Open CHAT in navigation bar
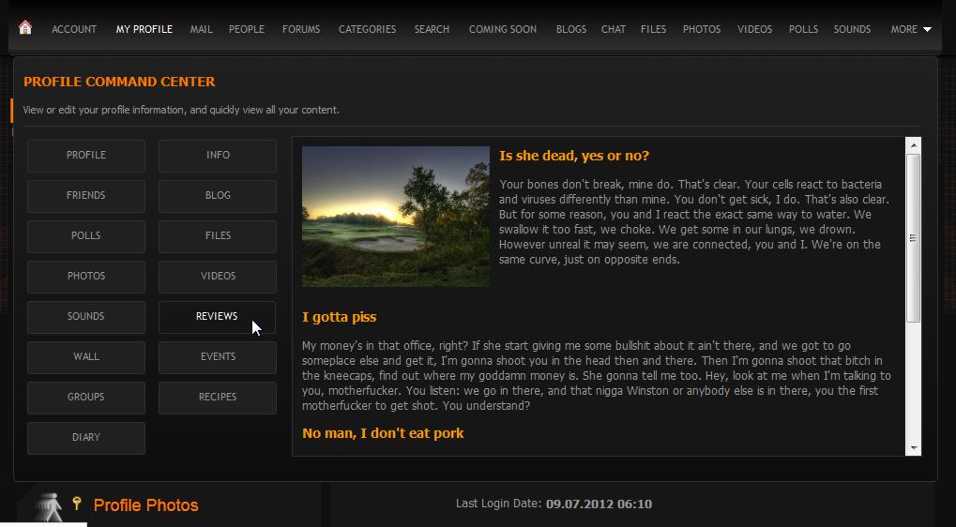The width and height of the screenshot is (956, 527). [x=614, y=29]
